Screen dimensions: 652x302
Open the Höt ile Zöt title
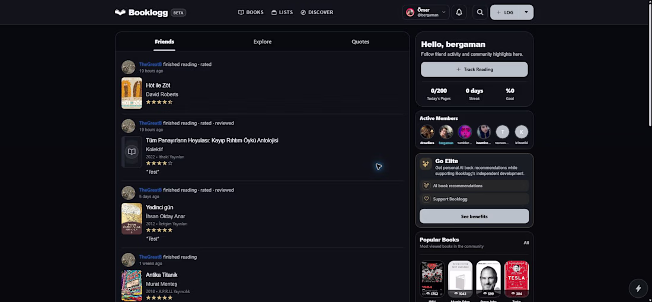coord(158,85)
